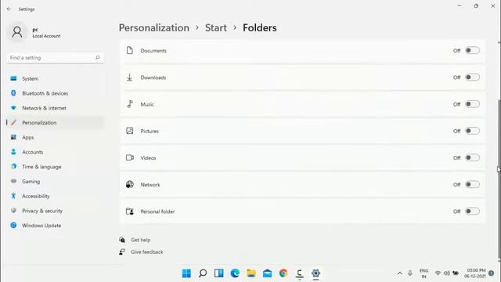
Task: Toggle Downloads folder switch on
Action: pos(472,77)
